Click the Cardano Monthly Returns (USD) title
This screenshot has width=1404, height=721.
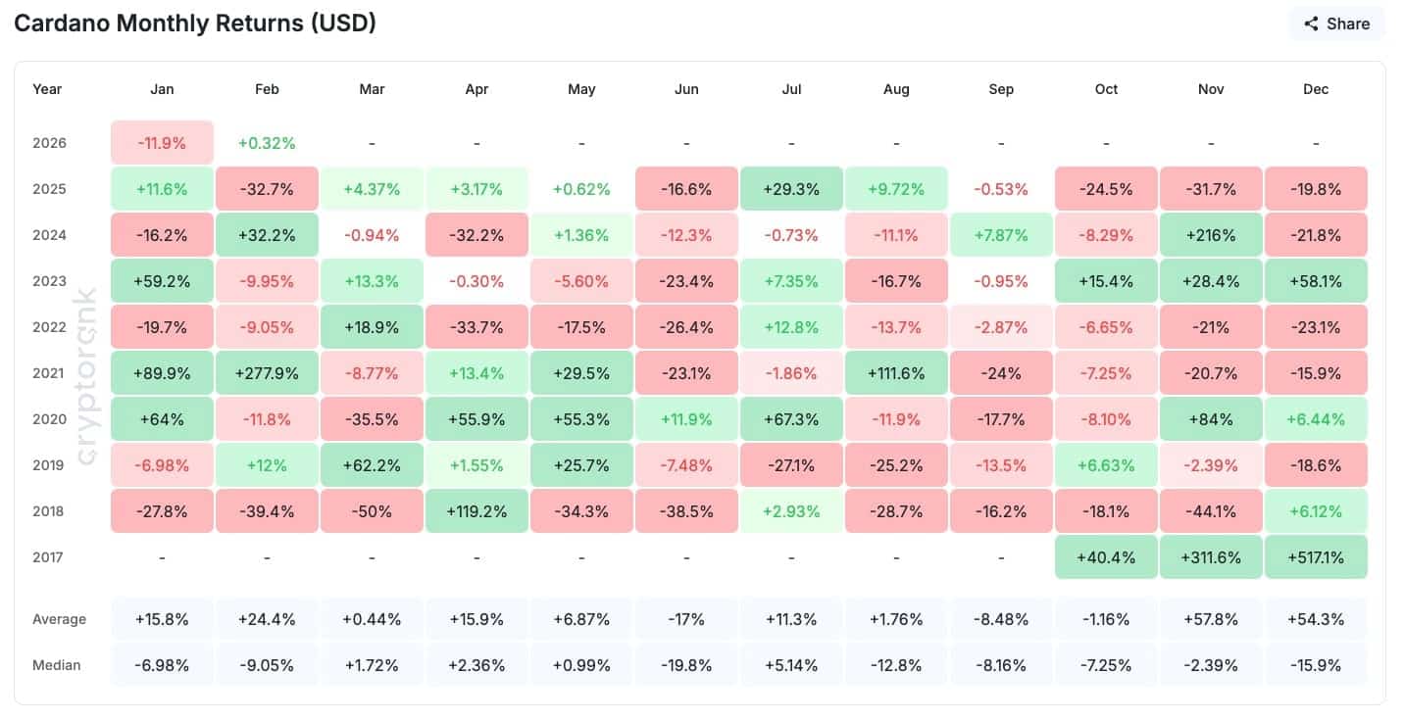(194, 23)
